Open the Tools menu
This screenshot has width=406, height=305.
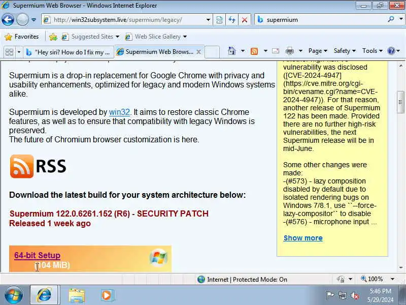[x=372, y=51]
